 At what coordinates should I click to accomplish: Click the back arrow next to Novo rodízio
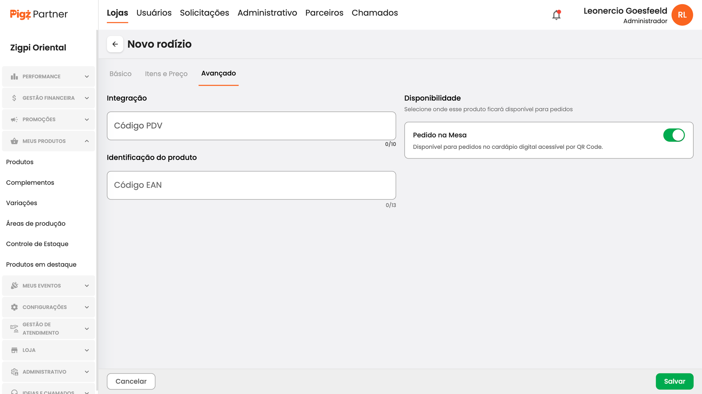[x=115, y=44]
